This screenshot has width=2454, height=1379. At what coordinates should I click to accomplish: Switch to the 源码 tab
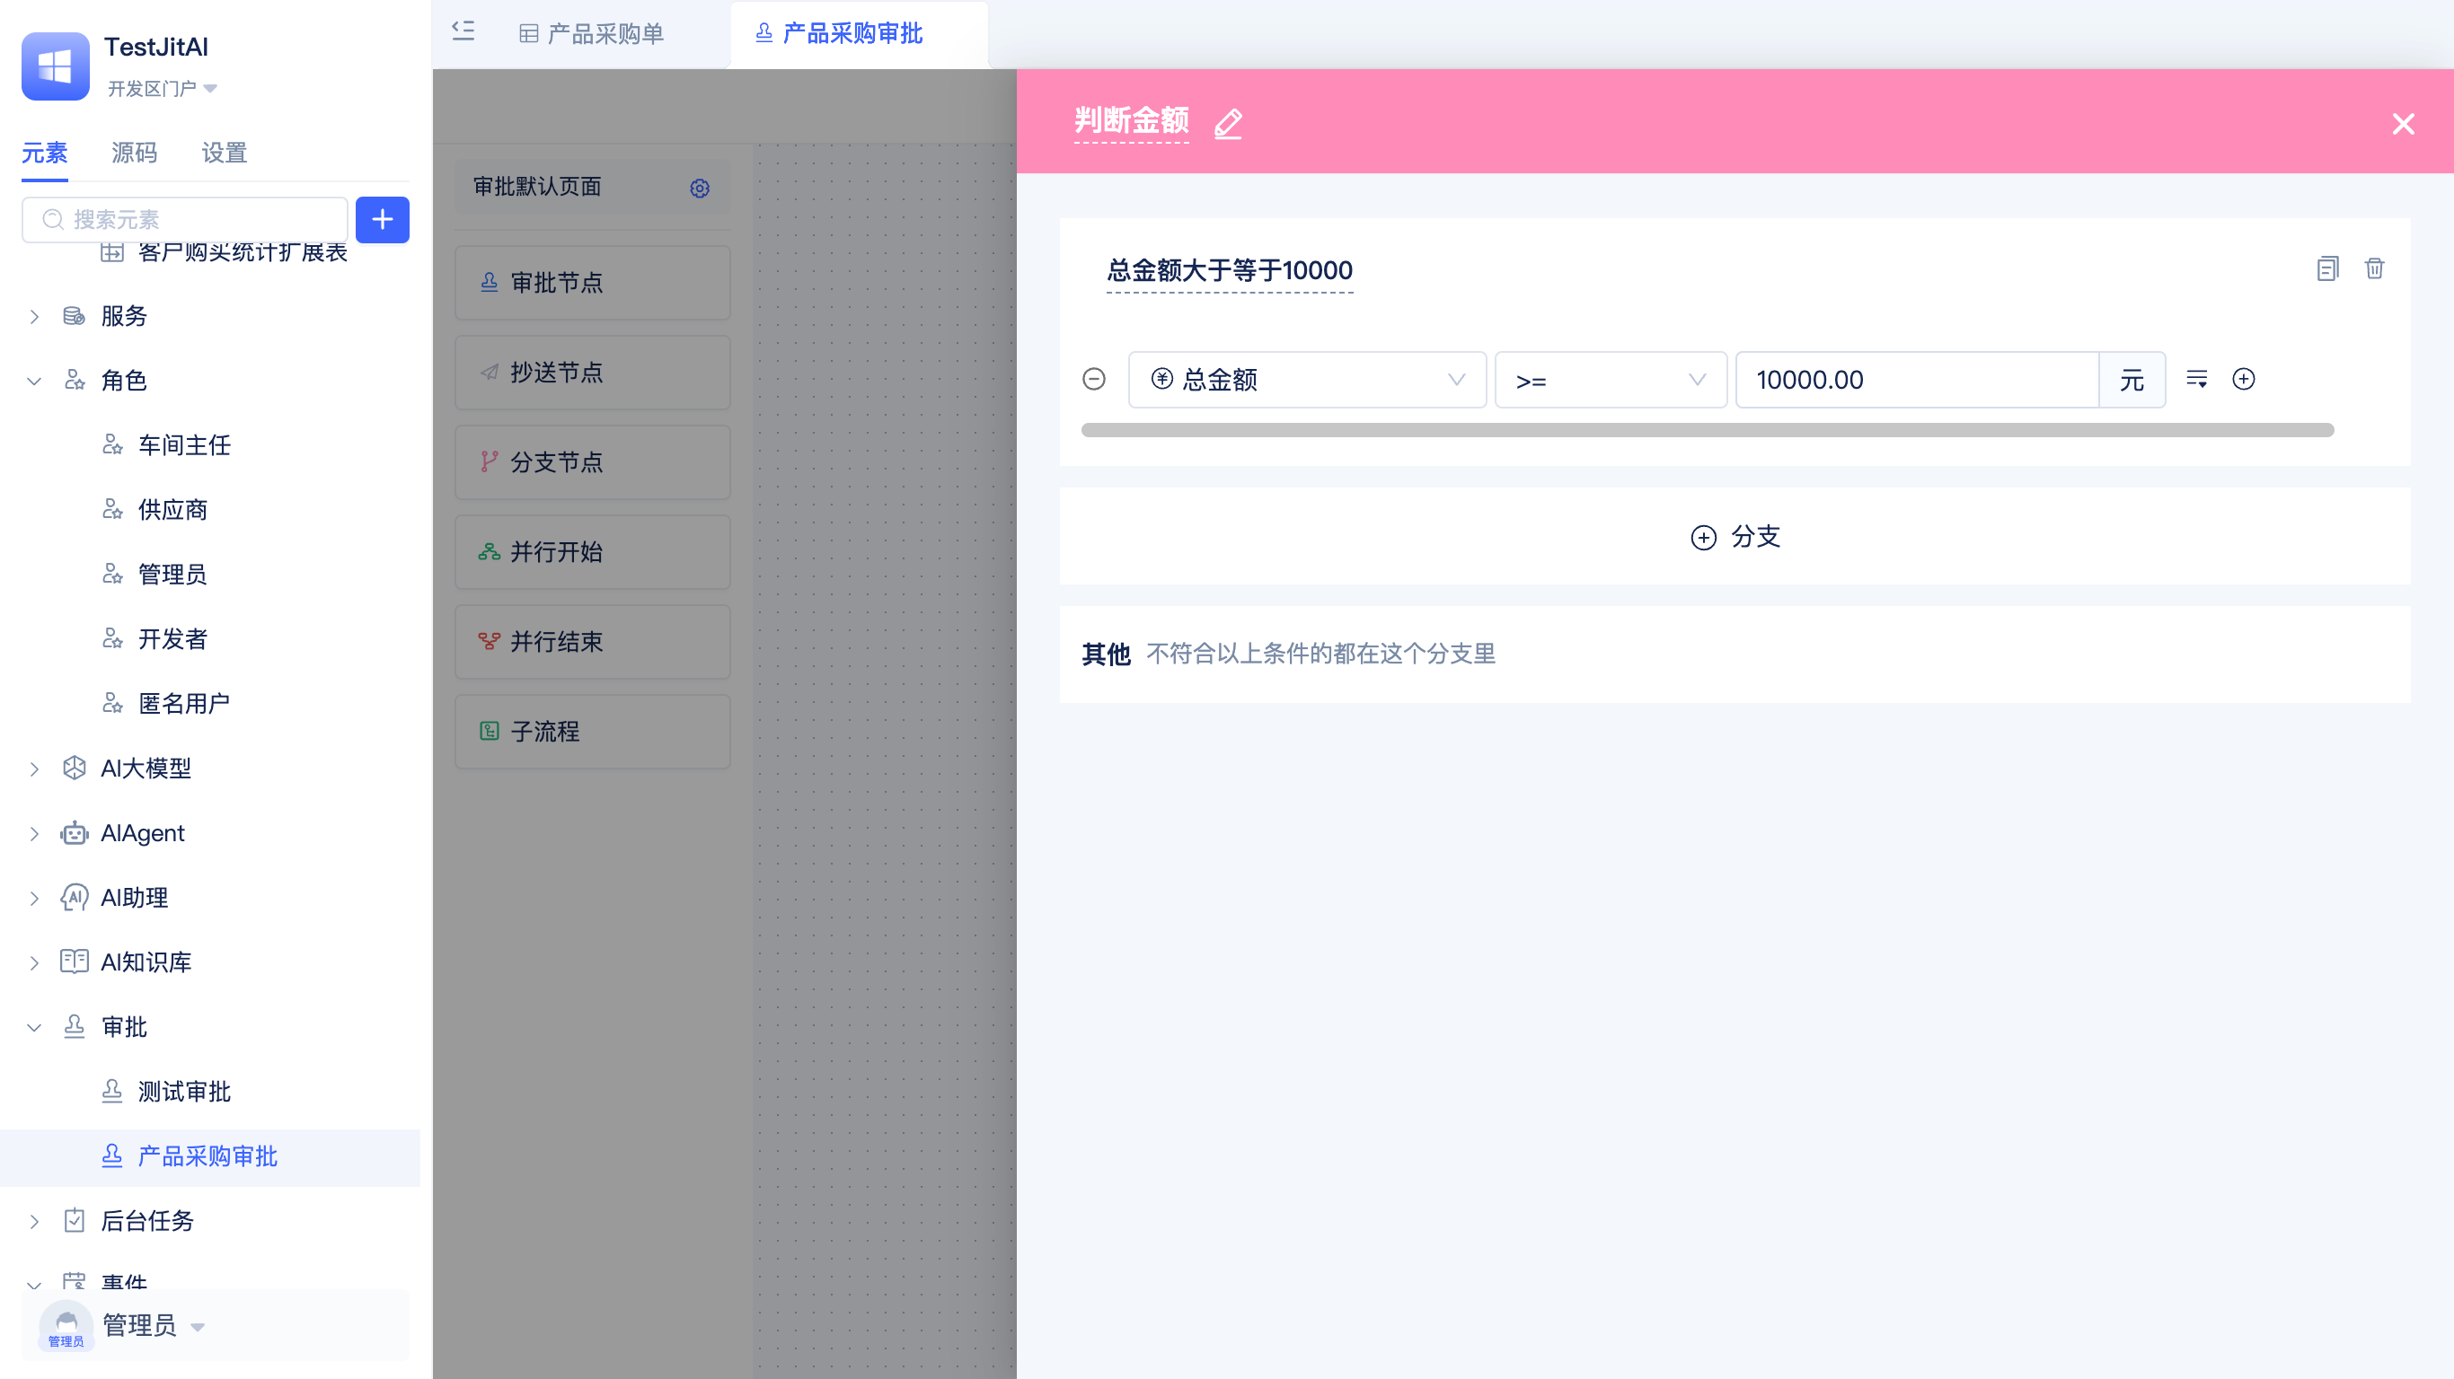(135, 153)
